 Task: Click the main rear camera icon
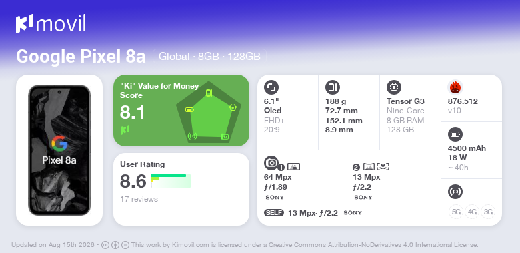pyautogui.click(x=271, y=162)
